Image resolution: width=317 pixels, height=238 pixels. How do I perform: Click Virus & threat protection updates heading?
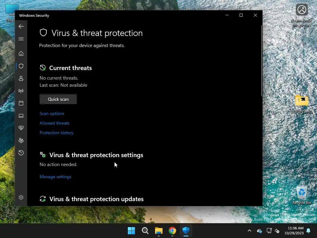[x=97, y=199]
